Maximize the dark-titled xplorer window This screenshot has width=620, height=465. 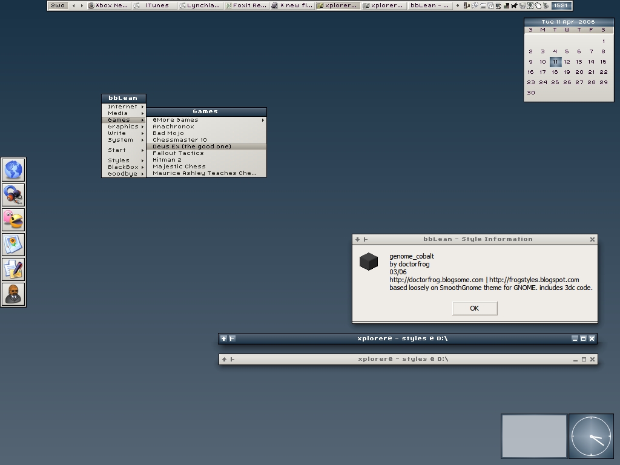coord(583,338)
